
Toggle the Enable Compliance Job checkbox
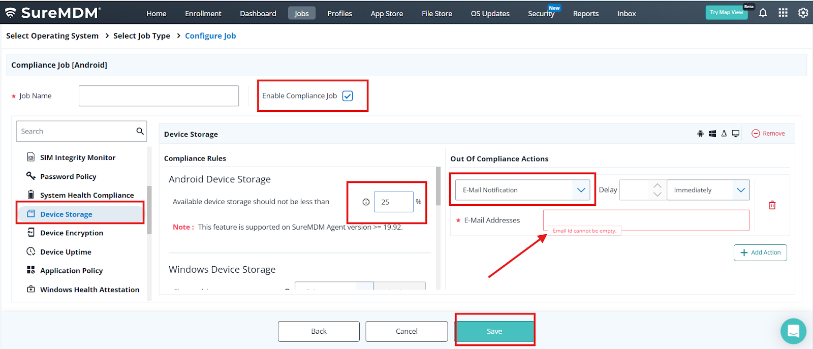pyautogui.click(x=348, y=96)
